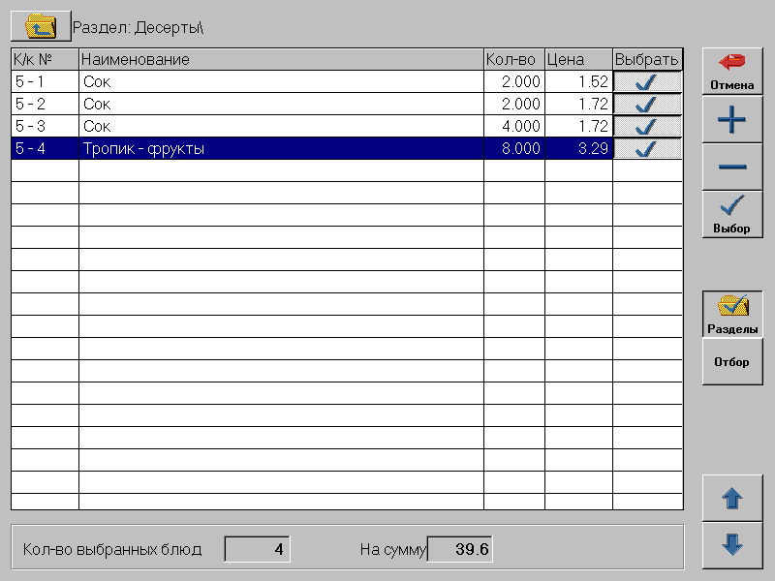Select the Сок item in row 5 - 3
This screenshot has width=775, height=581.
tap(281, 126)
